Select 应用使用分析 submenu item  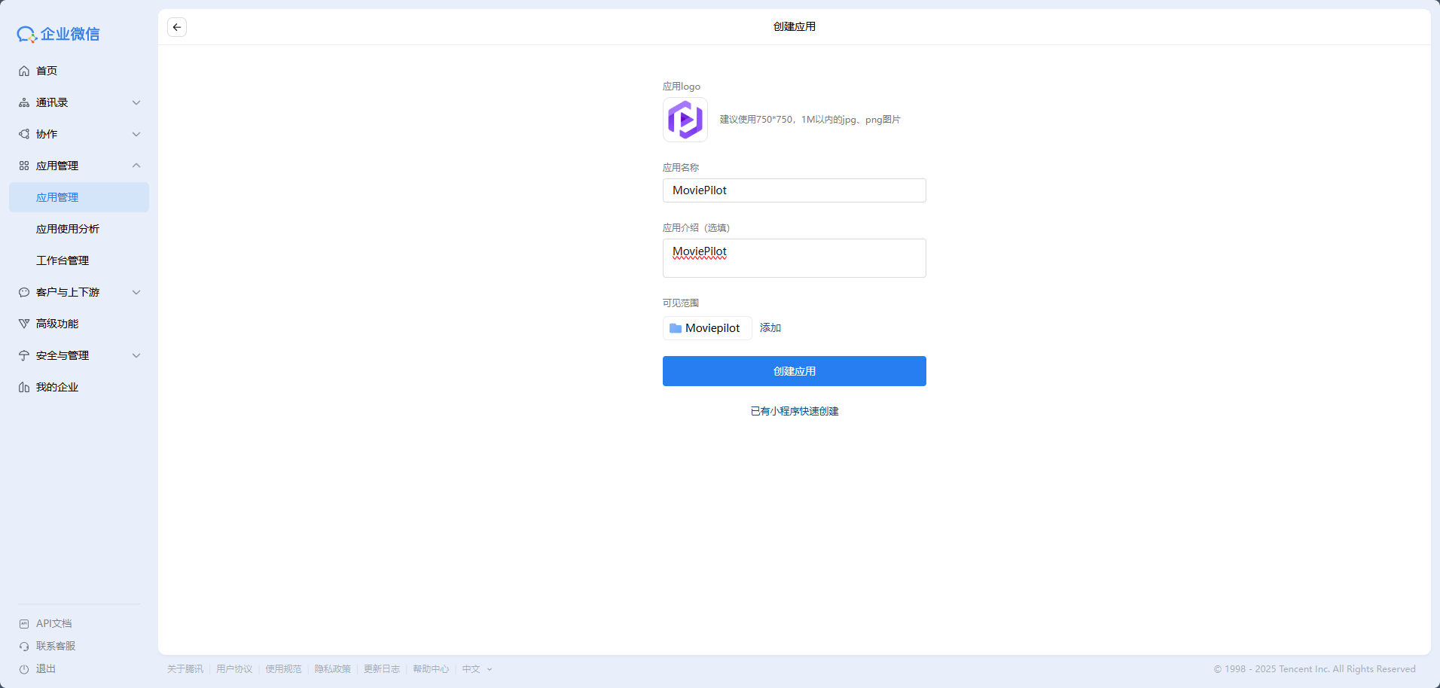68,229
